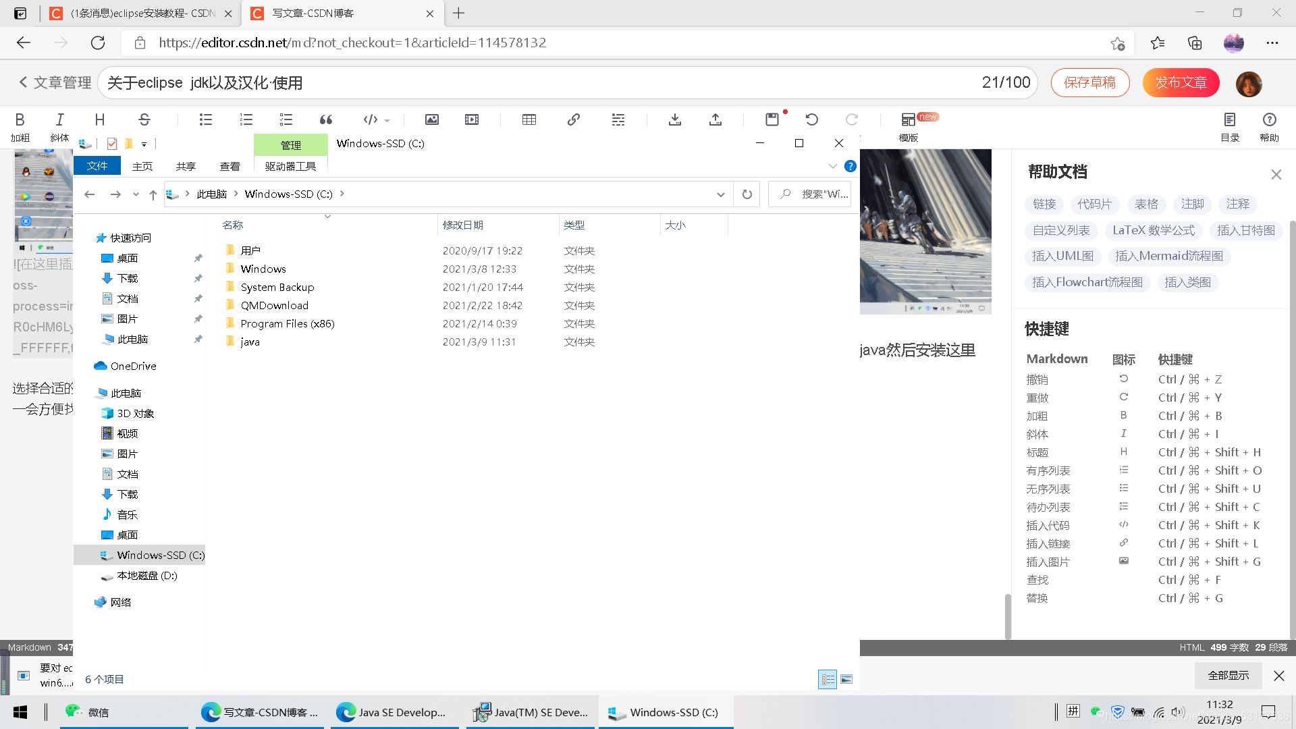Expand the Explorer address bar history
This screenshot has height=729, width=1296.
pos(720,194)
